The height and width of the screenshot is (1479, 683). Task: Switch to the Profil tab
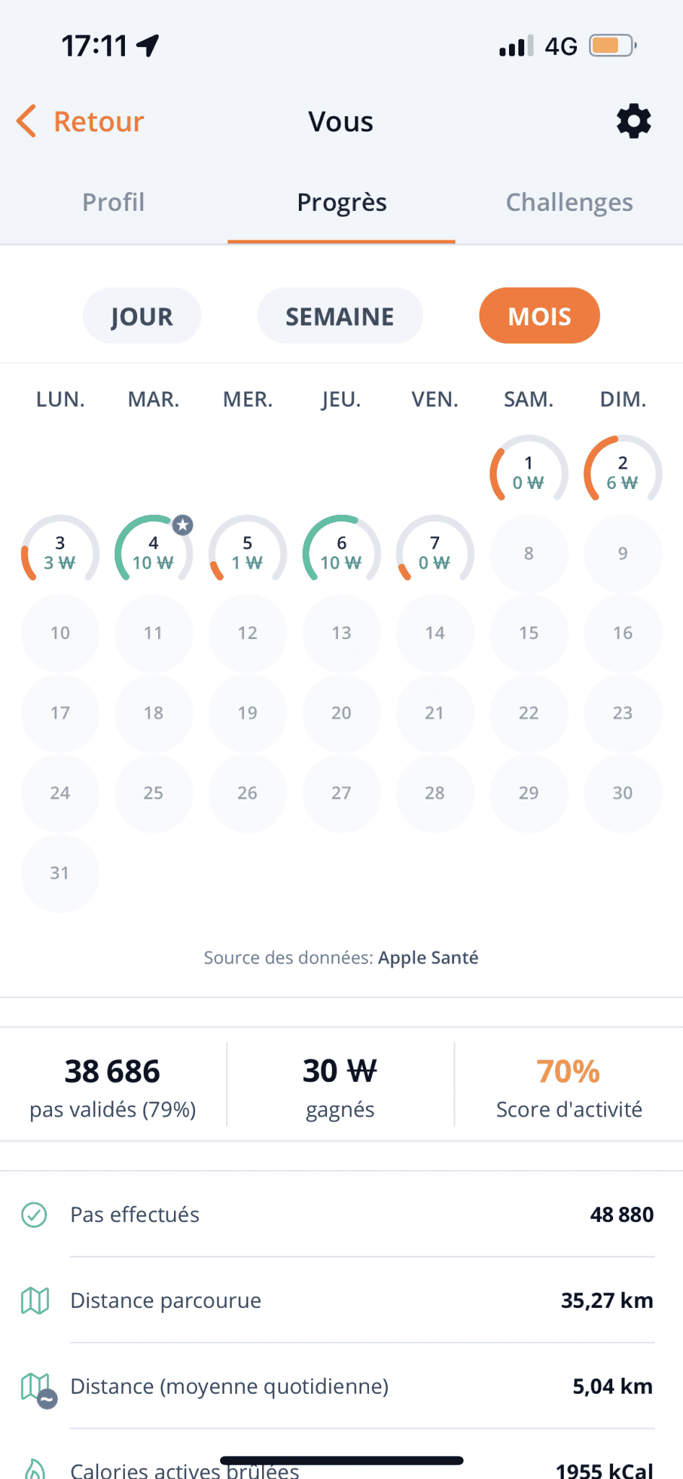(x=113, y=202)
